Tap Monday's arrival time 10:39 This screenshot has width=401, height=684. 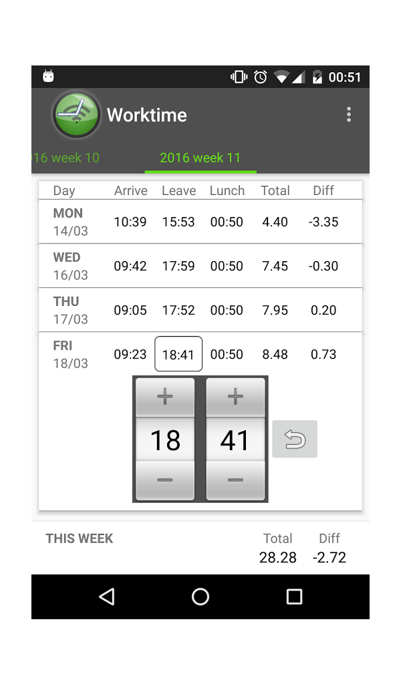point(130,222)
